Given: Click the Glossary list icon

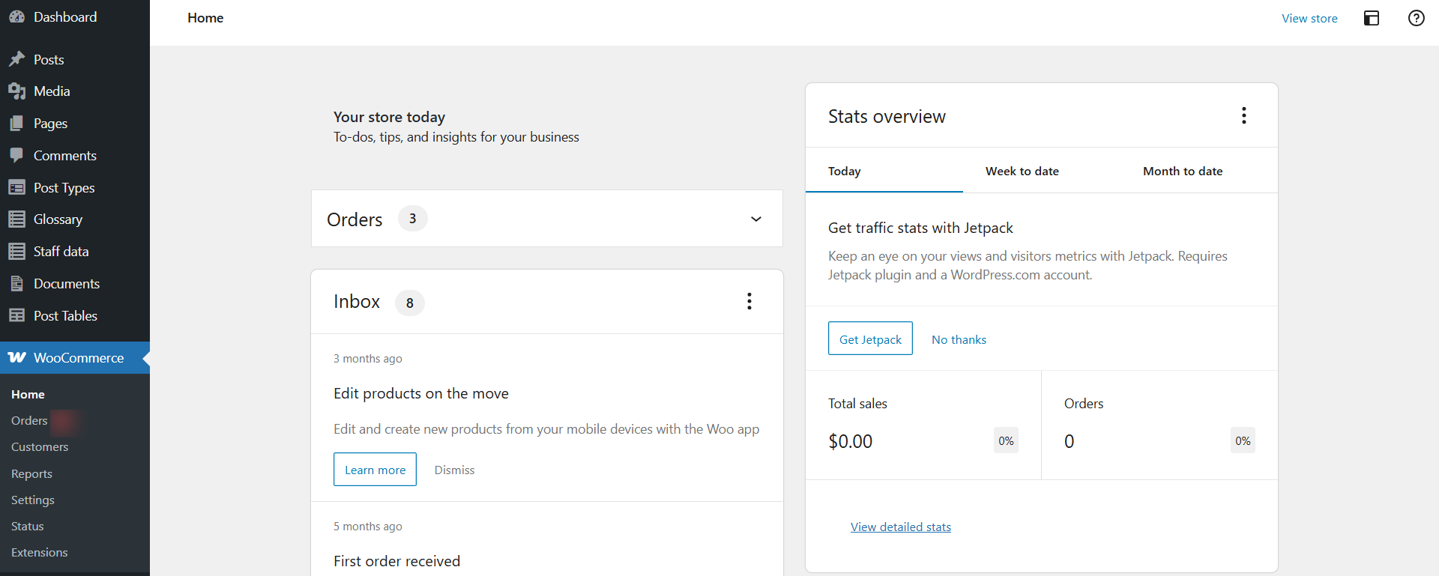Looking at the screenshot, I should 16,219.
